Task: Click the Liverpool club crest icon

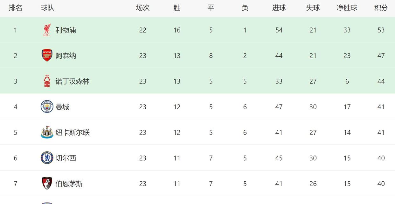Action: click(47, 30)
